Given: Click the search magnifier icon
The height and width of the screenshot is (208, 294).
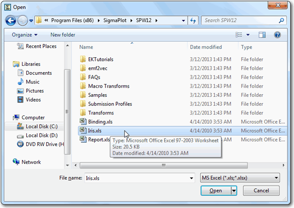Looking at the screenshot, I should tap(281, 20).
